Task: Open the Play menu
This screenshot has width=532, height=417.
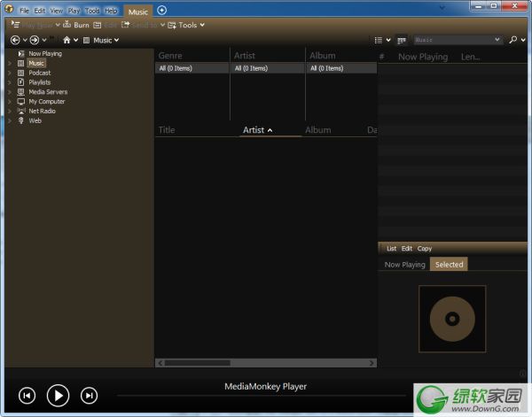Action: [74, 11]
